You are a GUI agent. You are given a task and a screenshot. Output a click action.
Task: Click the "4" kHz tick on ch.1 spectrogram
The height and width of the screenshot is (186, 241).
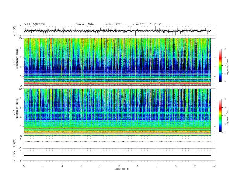21,67
